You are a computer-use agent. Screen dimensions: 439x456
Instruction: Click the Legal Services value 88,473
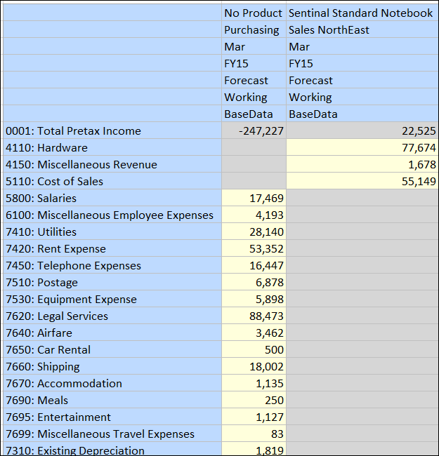click(x=254, y=316)
